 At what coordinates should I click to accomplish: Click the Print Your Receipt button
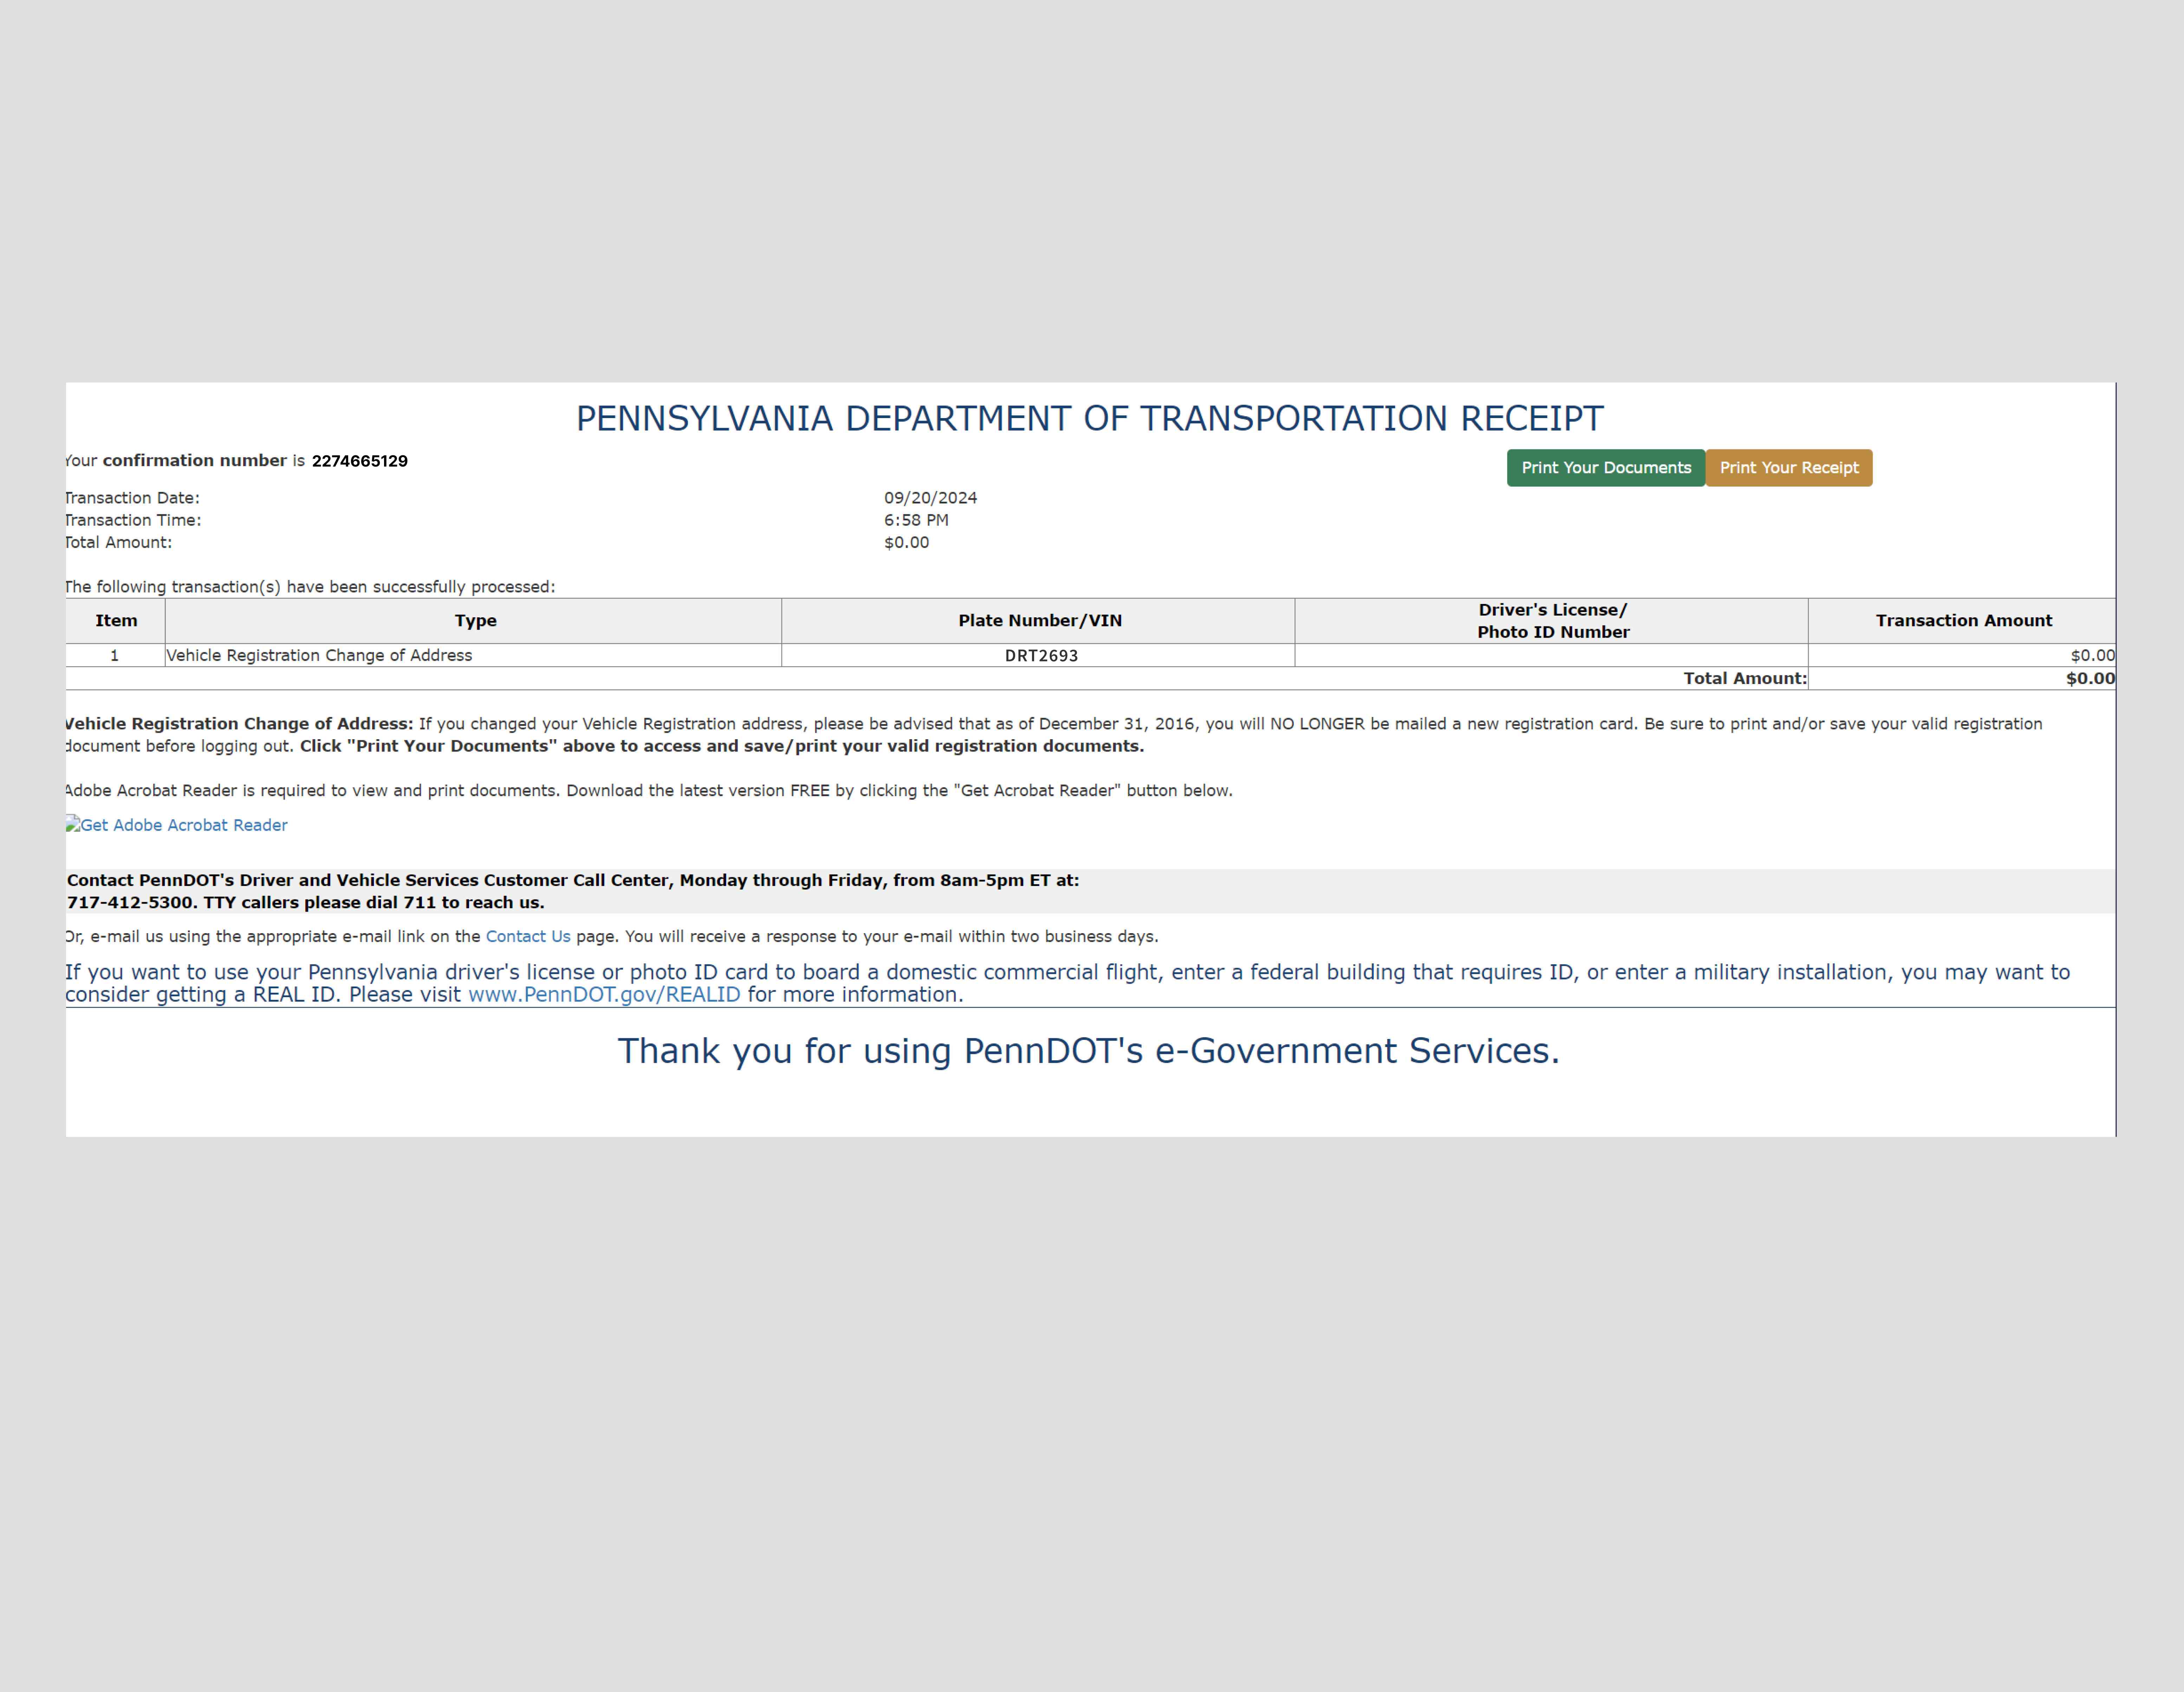[1789, 468]
